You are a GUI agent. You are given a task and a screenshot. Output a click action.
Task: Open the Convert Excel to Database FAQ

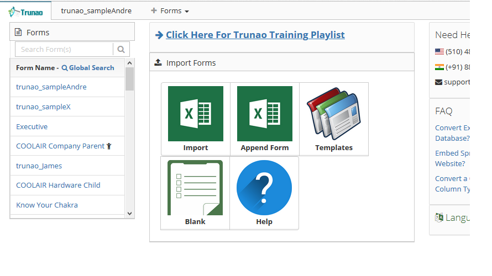coord(452,133)
